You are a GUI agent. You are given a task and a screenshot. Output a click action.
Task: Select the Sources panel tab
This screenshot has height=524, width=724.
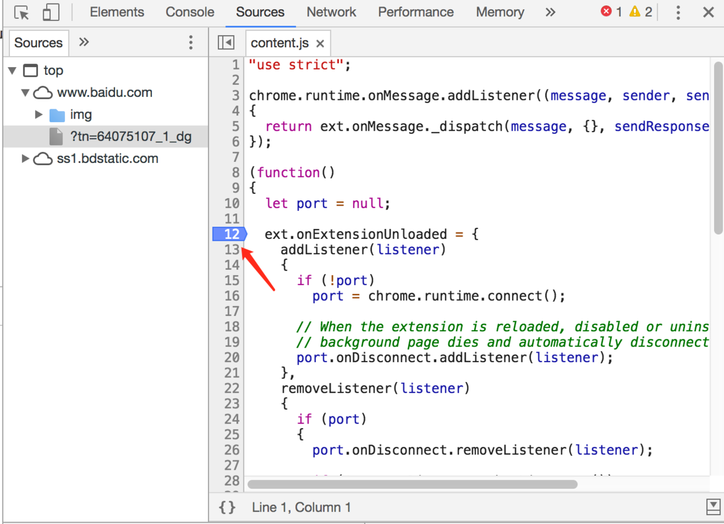coord(260,12)
